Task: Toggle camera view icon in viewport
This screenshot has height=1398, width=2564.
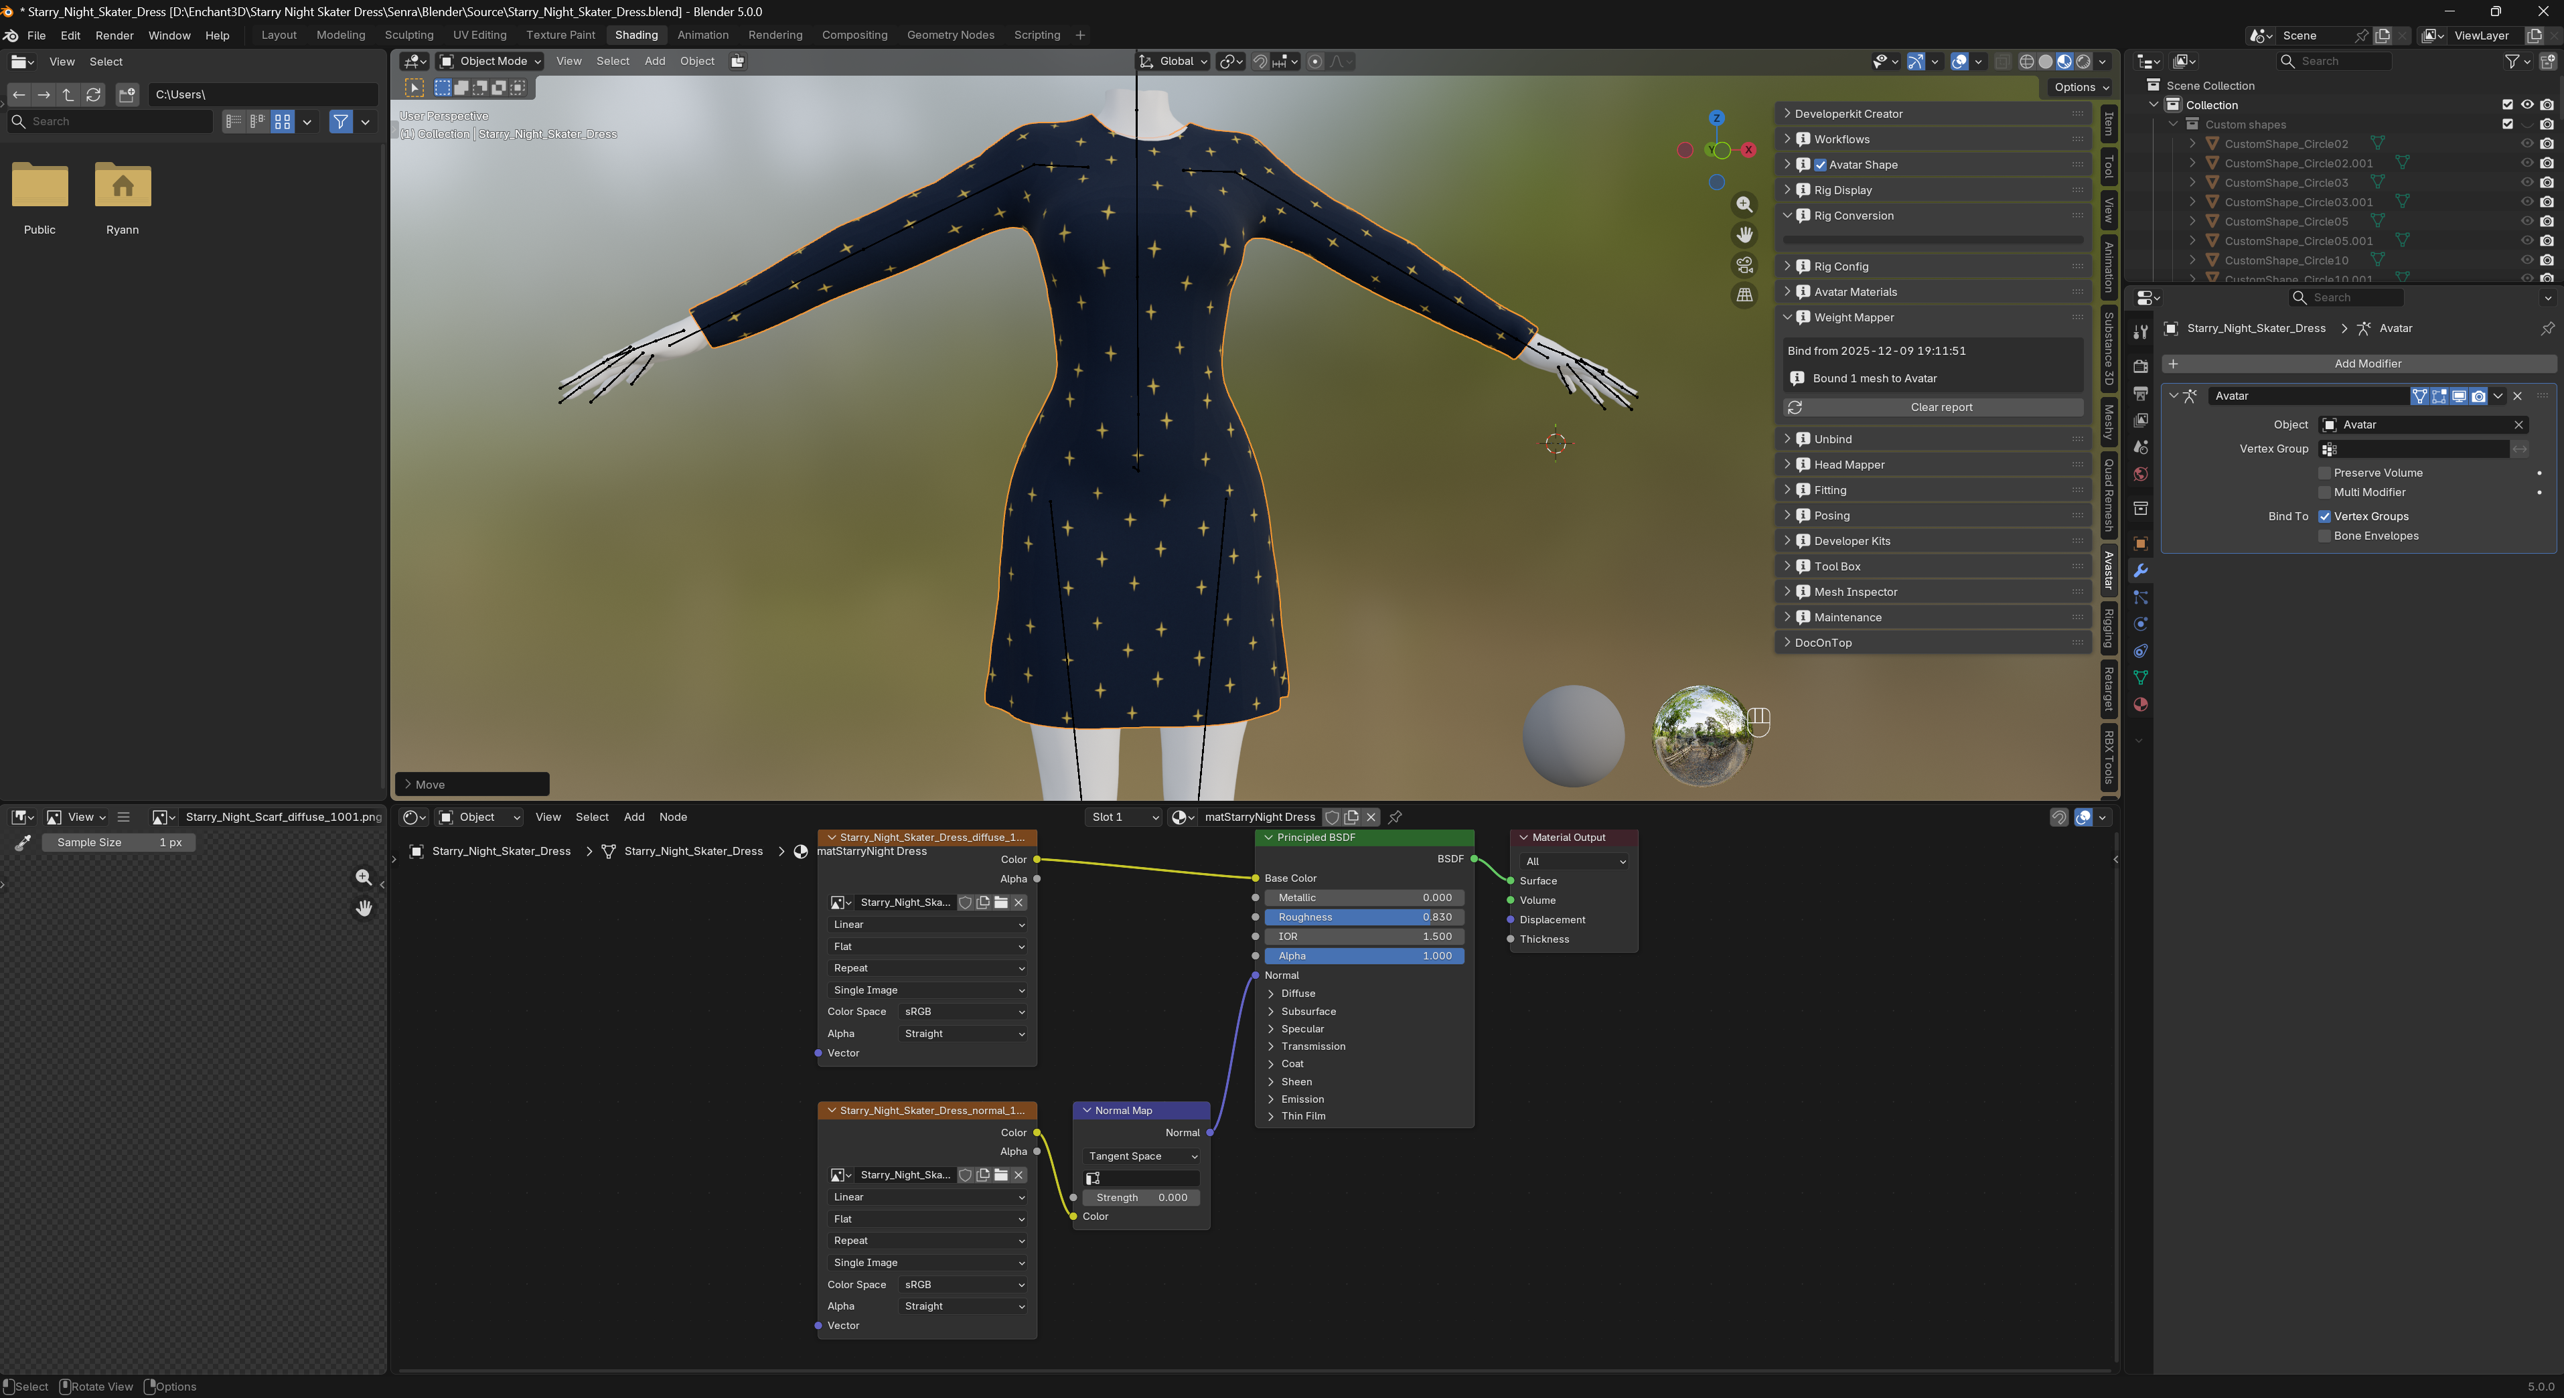Action: [x=1744, y=264]
